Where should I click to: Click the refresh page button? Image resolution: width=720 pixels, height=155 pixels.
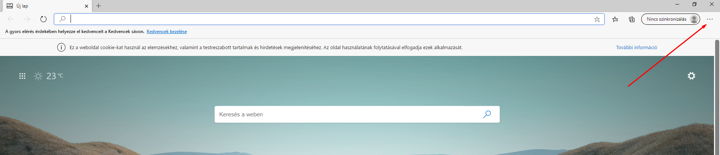click(44, 19)
